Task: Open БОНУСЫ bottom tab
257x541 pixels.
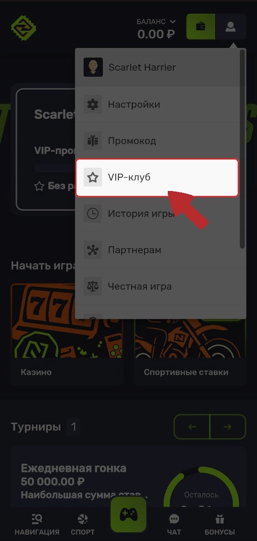Action: click(220, 524)
